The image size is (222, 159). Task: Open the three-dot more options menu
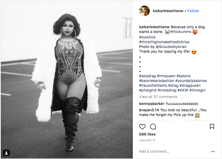[213, 152]
